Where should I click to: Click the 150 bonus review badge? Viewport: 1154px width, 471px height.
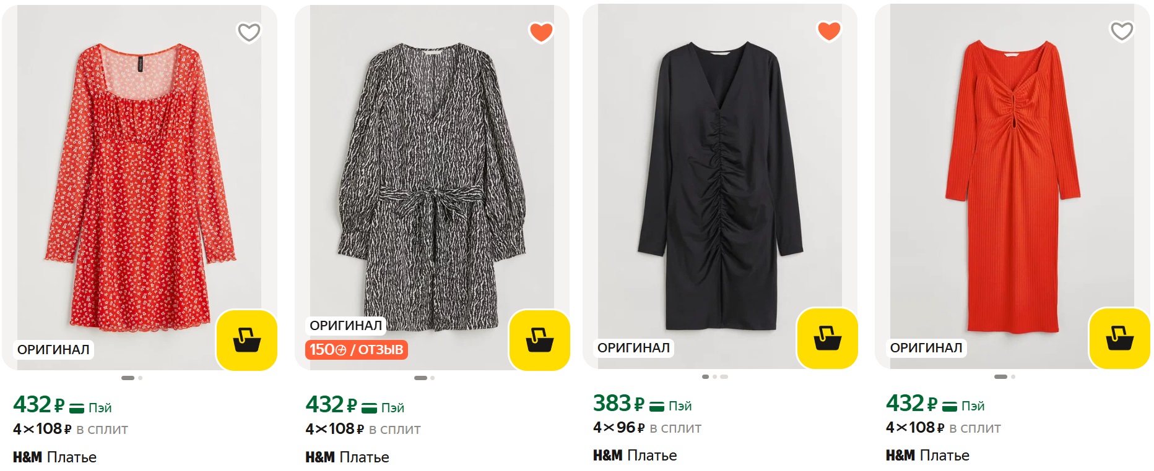[357, 350]
